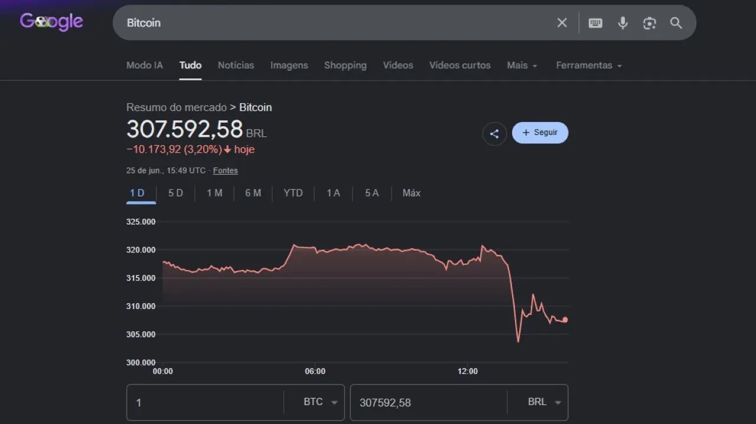
Task: Open the Vídeos curtos tab
Action: tap(460, 65)
